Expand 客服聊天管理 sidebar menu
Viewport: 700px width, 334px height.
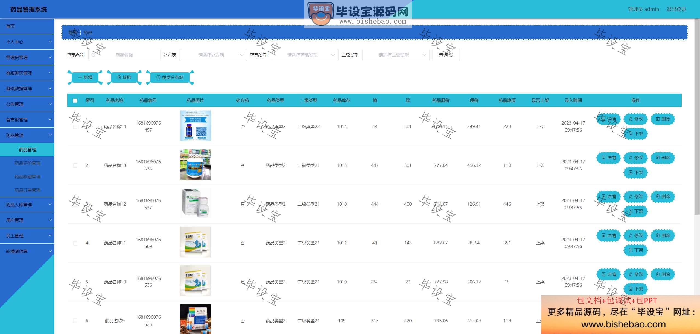coord(27,73)
